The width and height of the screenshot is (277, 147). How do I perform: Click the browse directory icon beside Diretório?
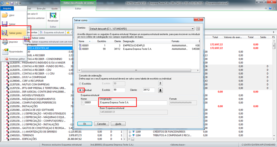(x=198, y=29)
